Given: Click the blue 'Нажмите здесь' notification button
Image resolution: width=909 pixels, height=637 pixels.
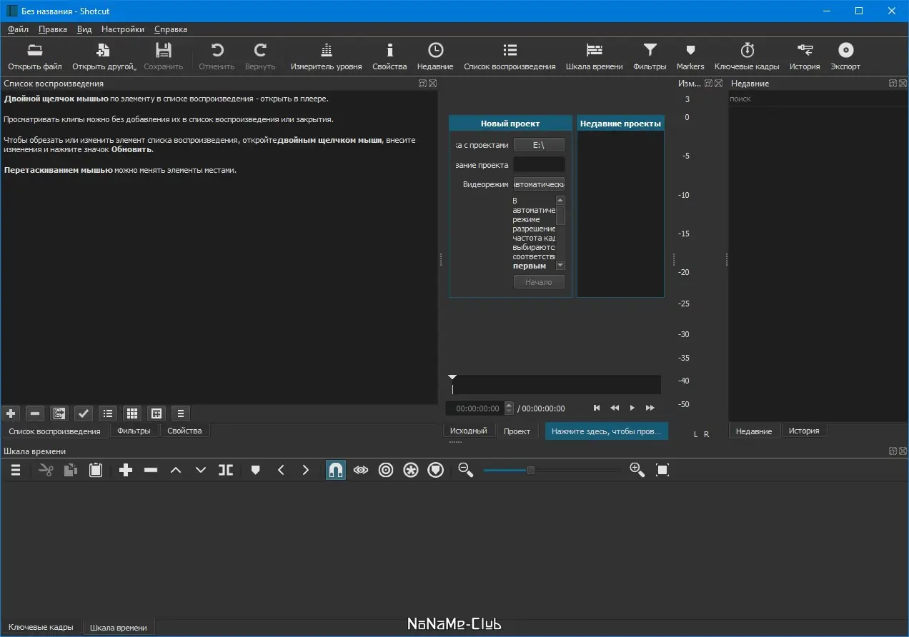Looking at the screenshot, I should 606,431.
